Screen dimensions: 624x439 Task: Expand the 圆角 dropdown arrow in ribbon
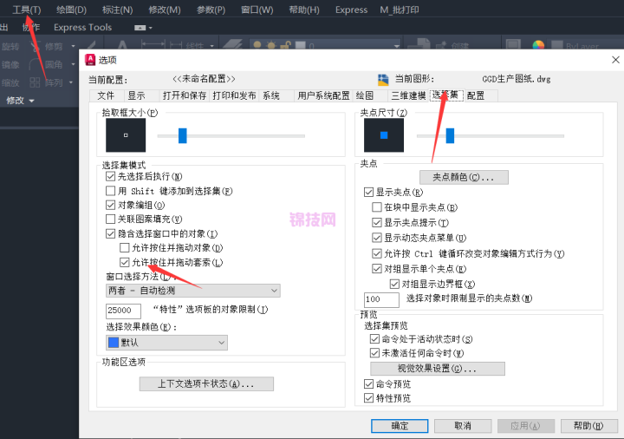pyautogui.click(x=73, y=64)
